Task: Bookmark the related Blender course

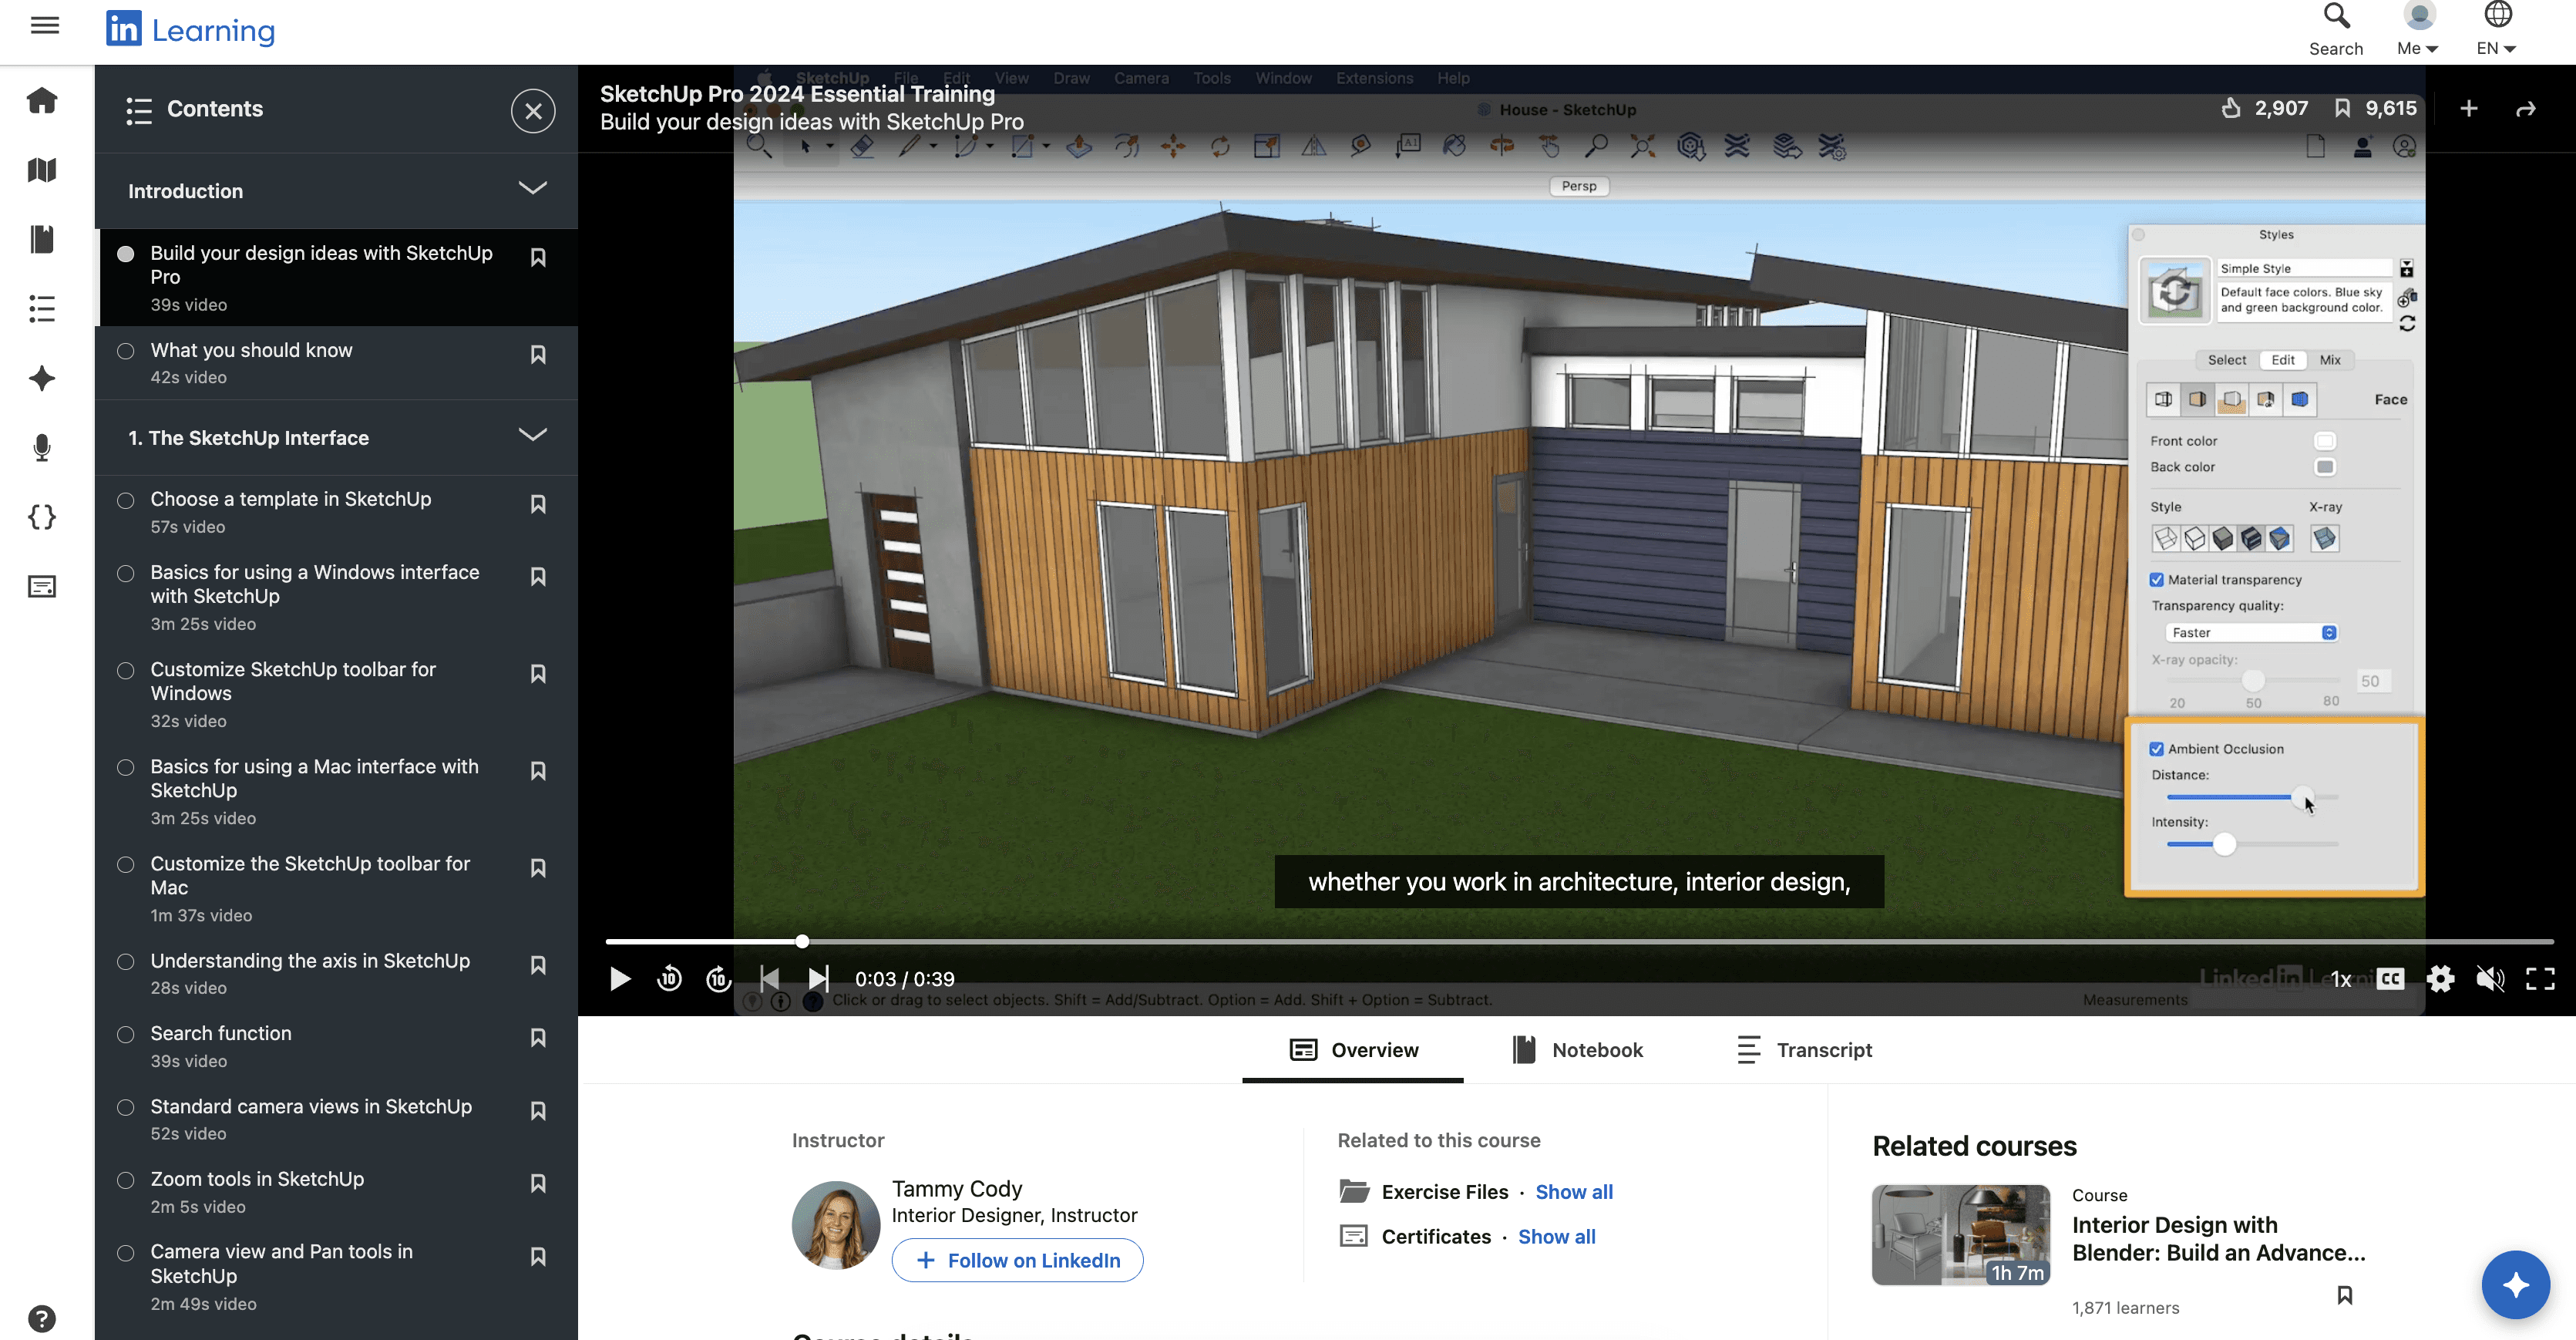Action: [x=2345, y=1295]
